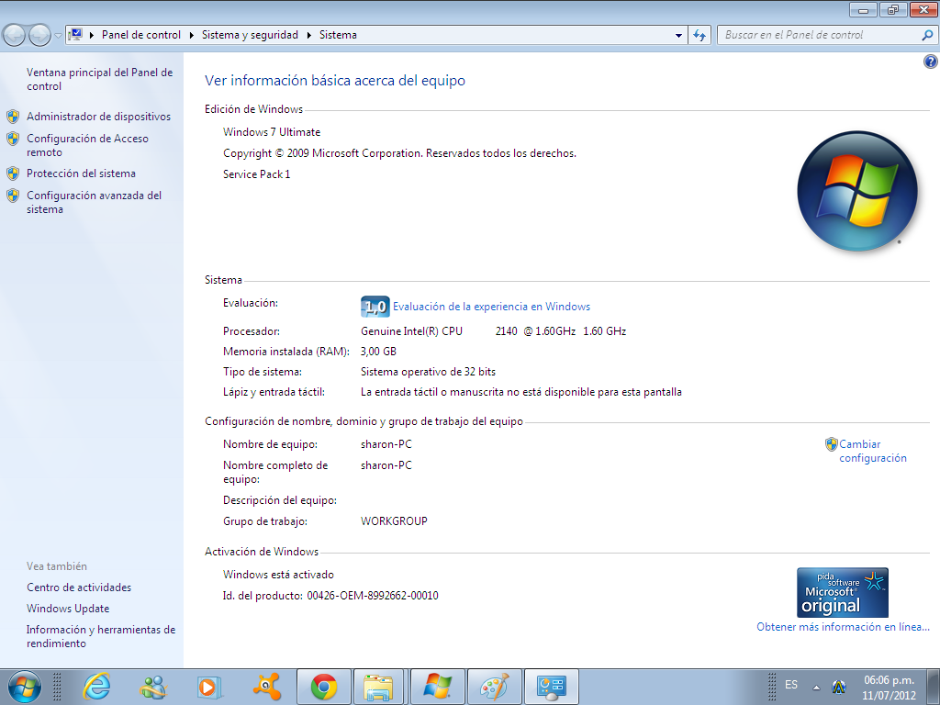The width and height of the screenshot is (940, 705).
Task: Click the refresh address bar button
Action: tap(699, 36)
